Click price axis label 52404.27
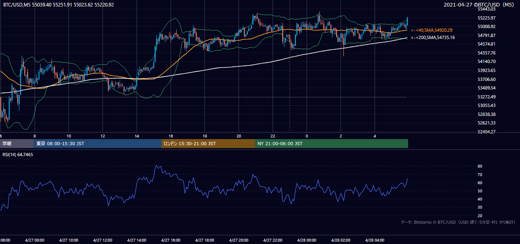 pos(486,132)
